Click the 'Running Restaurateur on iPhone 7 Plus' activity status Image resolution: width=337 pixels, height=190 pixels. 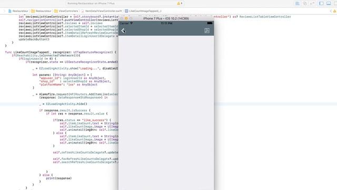[x=91, y=4]
